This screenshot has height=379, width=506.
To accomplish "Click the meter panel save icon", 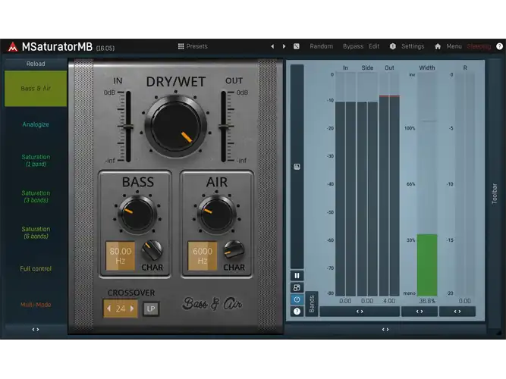I will pyautogui.click(x=297, y=167).
